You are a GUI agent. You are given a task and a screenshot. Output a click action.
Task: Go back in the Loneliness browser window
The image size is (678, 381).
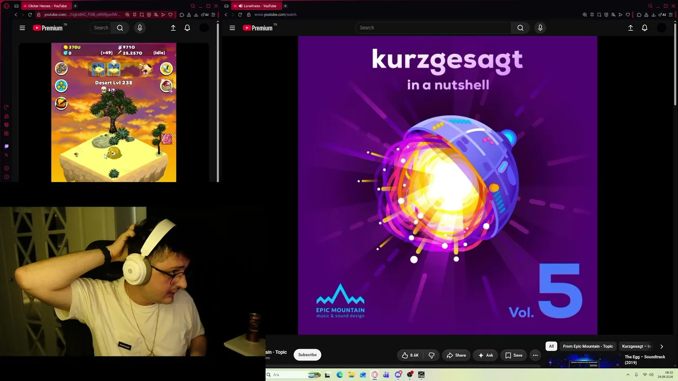point(226,15)
